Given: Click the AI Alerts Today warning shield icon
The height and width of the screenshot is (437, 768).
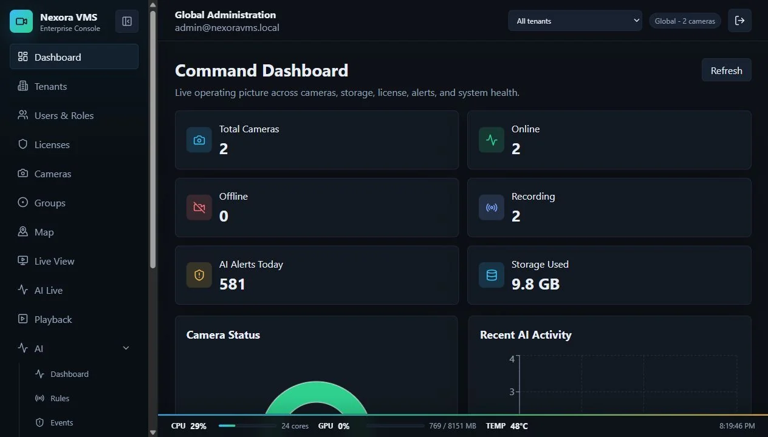Looking at the screenshot, I should (x=199, y=276).
